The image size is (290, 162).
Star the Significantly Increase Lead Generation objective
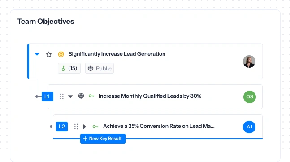(x=49, y=54)
